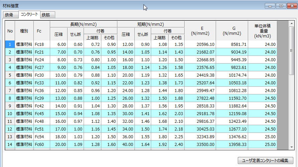Screen dimensions: 298x167
Task: Click E value 20596.10
Action: [200, 44]
